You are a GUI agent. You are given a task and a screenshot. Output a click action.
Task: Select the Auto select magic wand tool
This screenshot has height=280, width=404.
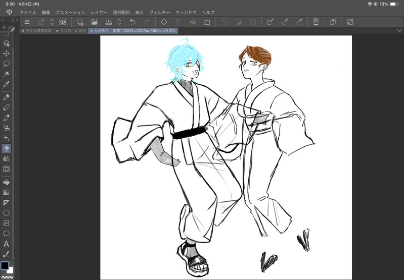click(x=6, y=74)
